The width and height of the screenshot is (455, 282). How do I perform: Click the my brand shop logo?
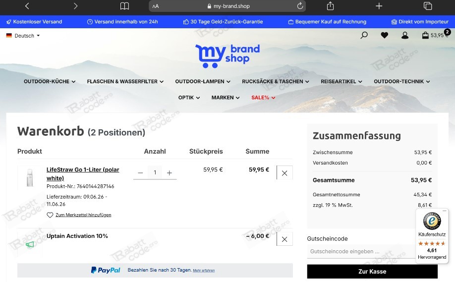point(227,56)
